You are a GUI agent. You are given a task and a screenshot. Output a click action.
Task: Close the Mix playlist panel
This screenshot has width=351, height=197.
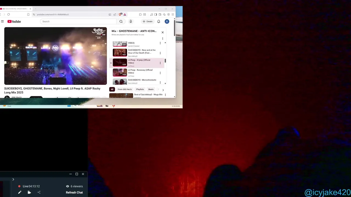click(163, 32)
